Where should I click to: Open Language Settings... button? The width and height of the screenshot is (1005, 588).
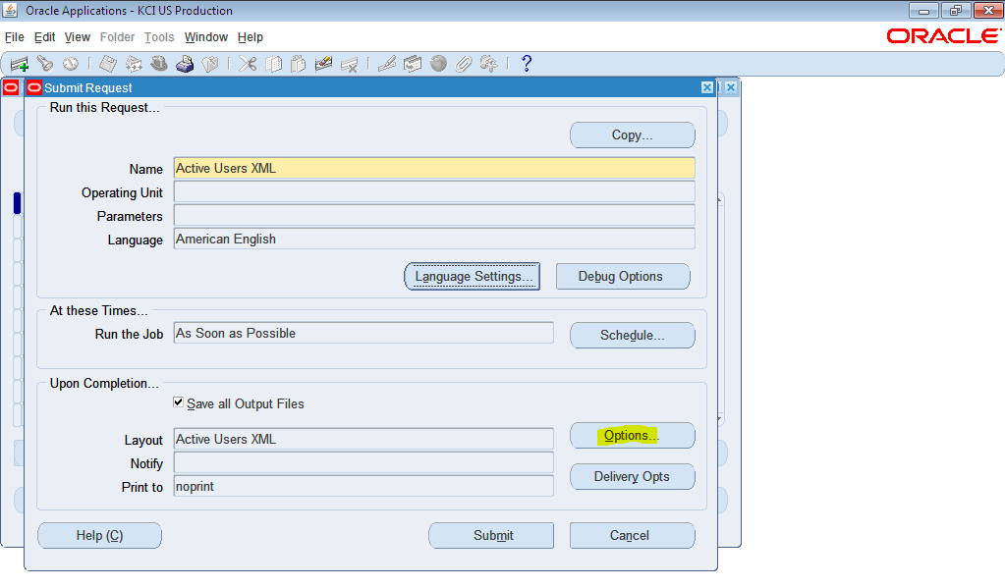473,276
